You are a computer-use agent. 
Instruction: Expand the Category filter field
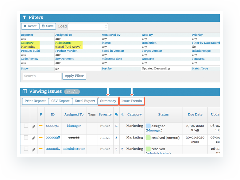(x=27, y=43)
